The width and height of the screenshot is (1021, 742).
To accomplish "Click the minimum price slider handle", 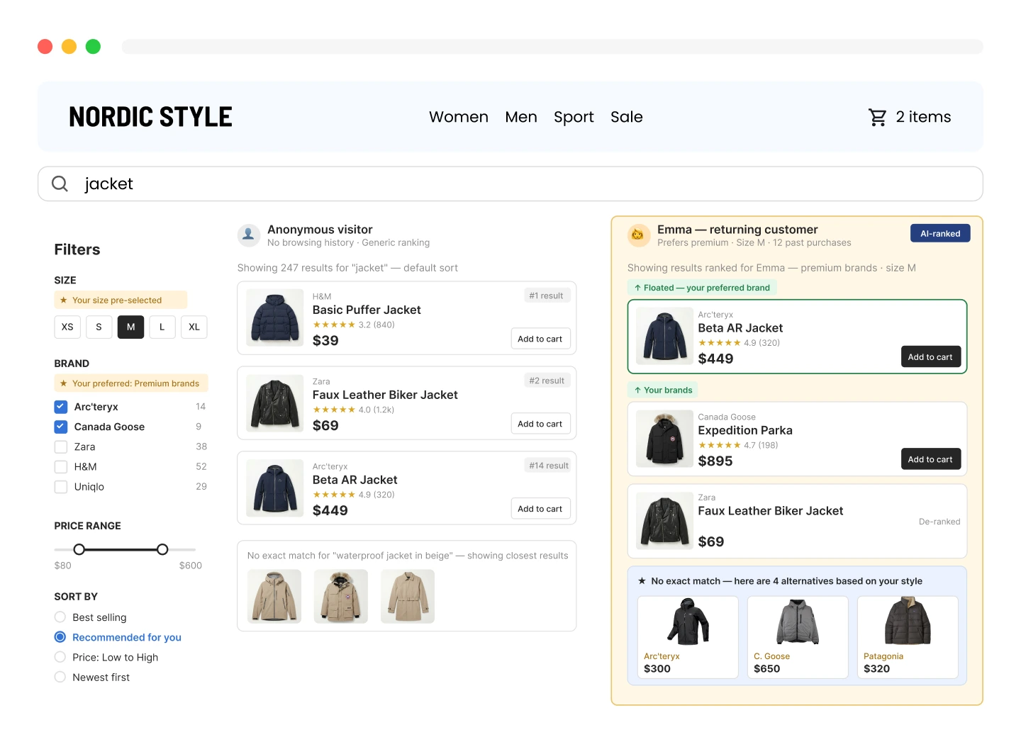I will (79, 549).
